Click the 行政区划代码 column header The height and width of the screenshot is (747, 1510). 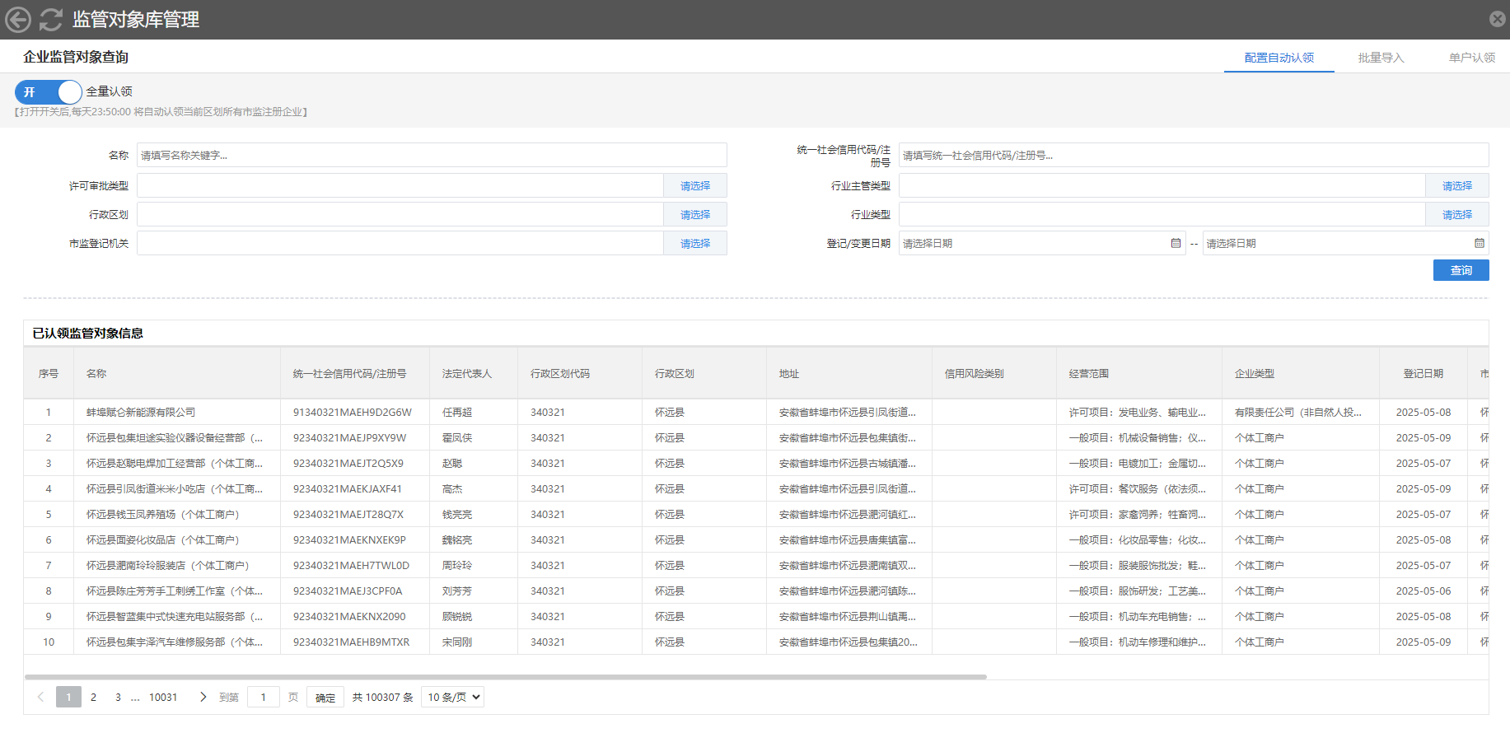pyautogui.click(x=580, y=373)
